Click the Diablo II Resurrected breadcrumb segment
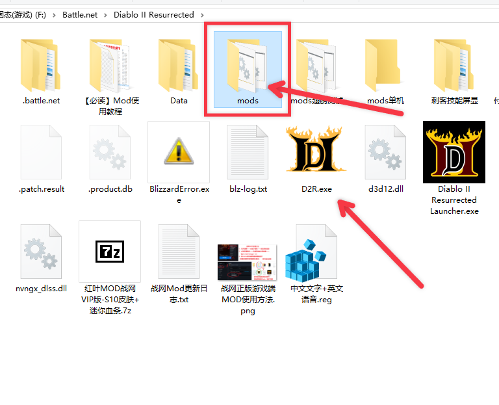Image resolution: width=499 pixels, height=405 pixels. click(154, 15)
